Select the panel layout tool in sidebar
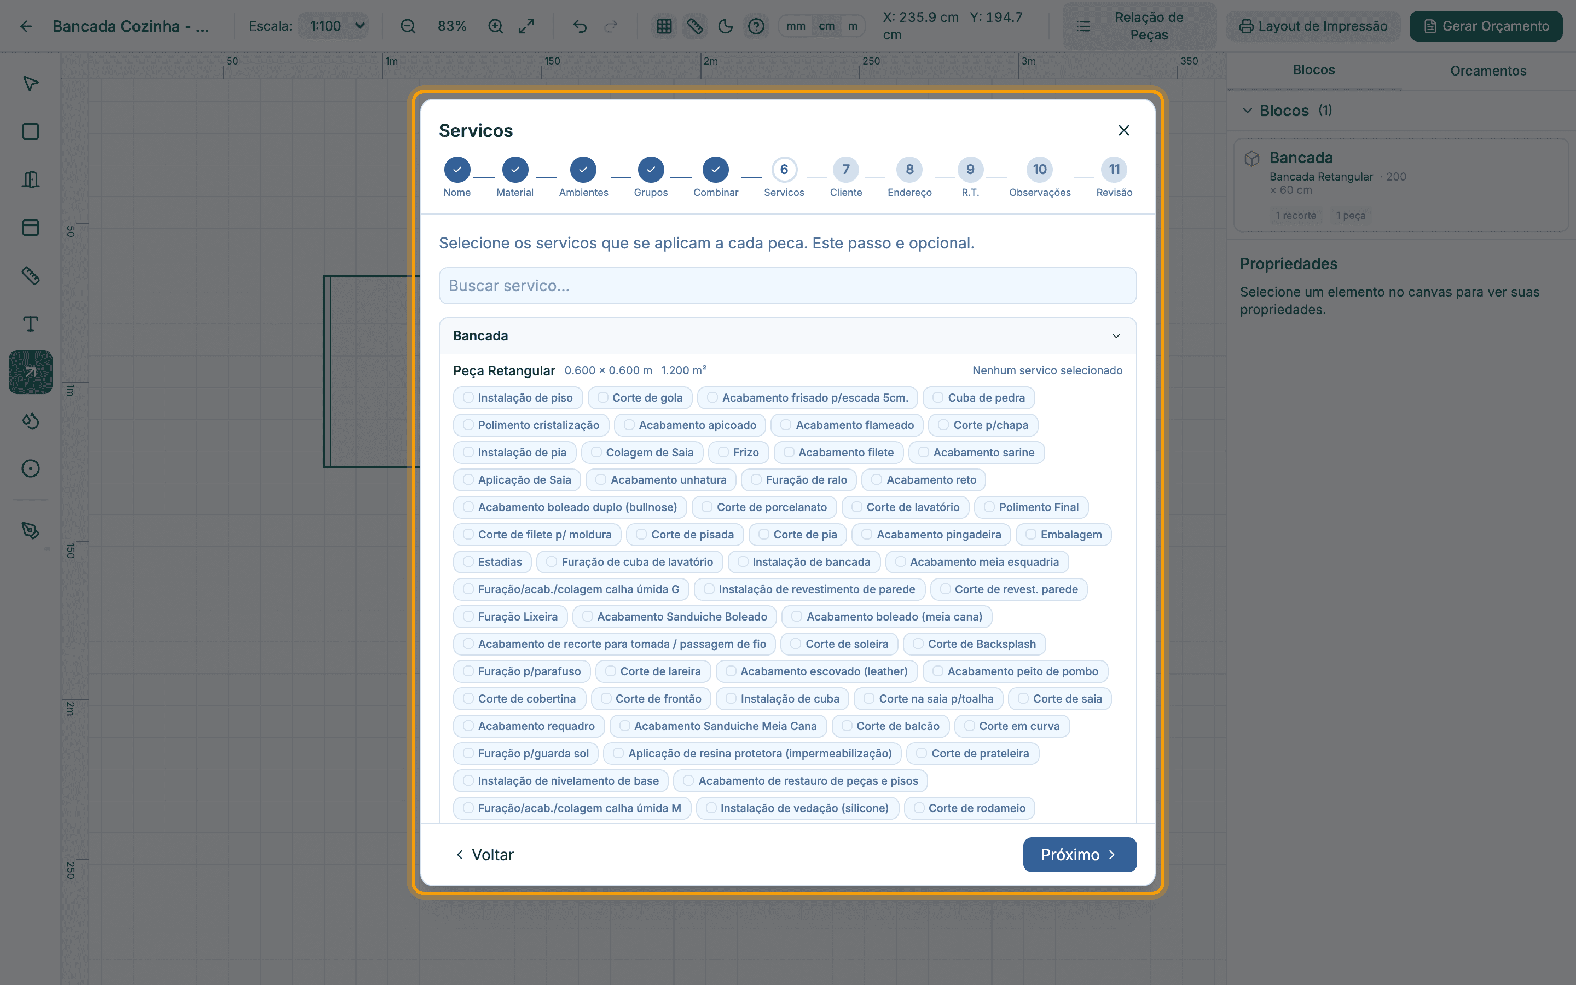Image resolution: width=1576 pixels, height=985 pixels. coord(31,227)
